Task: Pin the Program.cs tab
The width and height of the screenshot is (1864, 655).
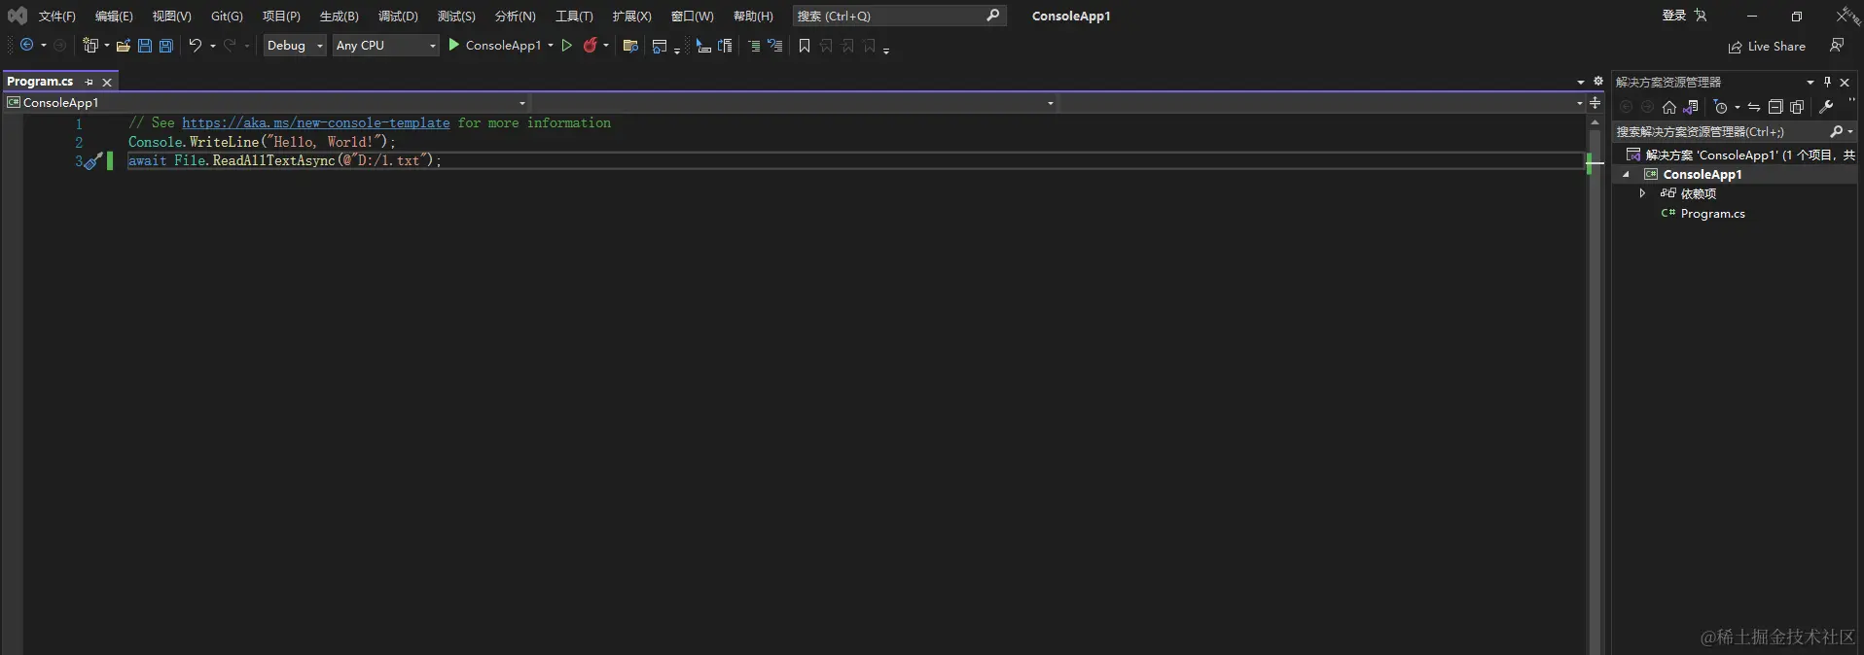Action: 90,82
